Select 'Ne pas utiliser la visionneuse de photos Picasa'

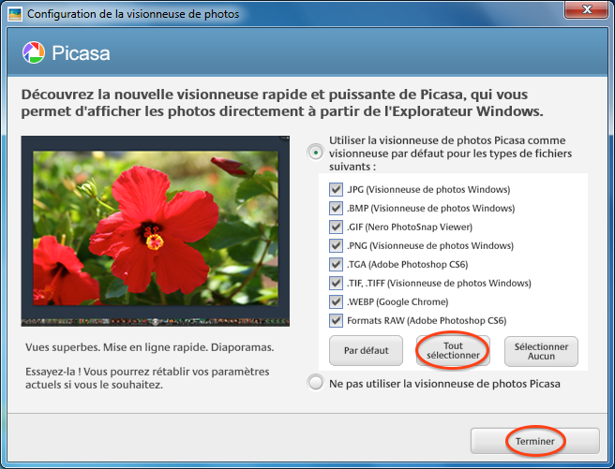pos(316,383)
